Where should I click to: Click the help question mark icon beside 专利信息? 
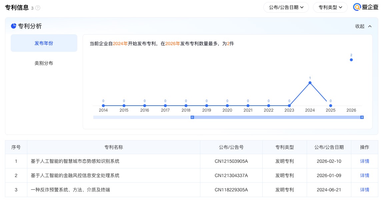tap(38, 8)
